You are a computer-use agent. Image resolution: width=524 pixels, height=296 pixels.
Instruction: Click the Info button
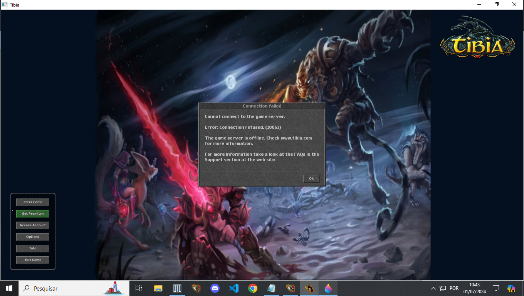click(33, 248)
